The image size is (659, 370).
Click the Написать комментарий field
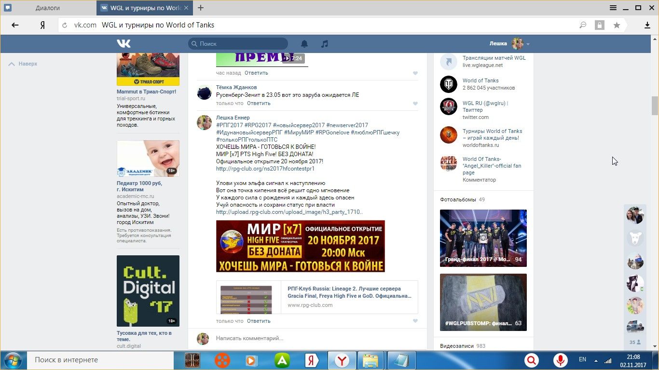(316, 338)
